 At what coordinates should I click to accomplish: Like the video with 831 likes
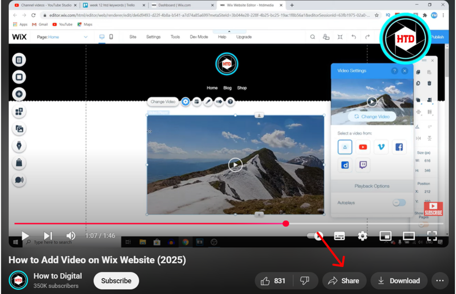click(x=273, y=281)
